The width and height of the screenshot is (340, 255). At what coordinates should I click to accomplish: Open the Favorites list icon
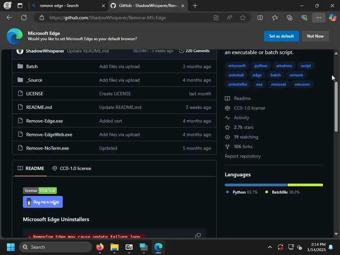pyautogui.click(x=275, y=18)
